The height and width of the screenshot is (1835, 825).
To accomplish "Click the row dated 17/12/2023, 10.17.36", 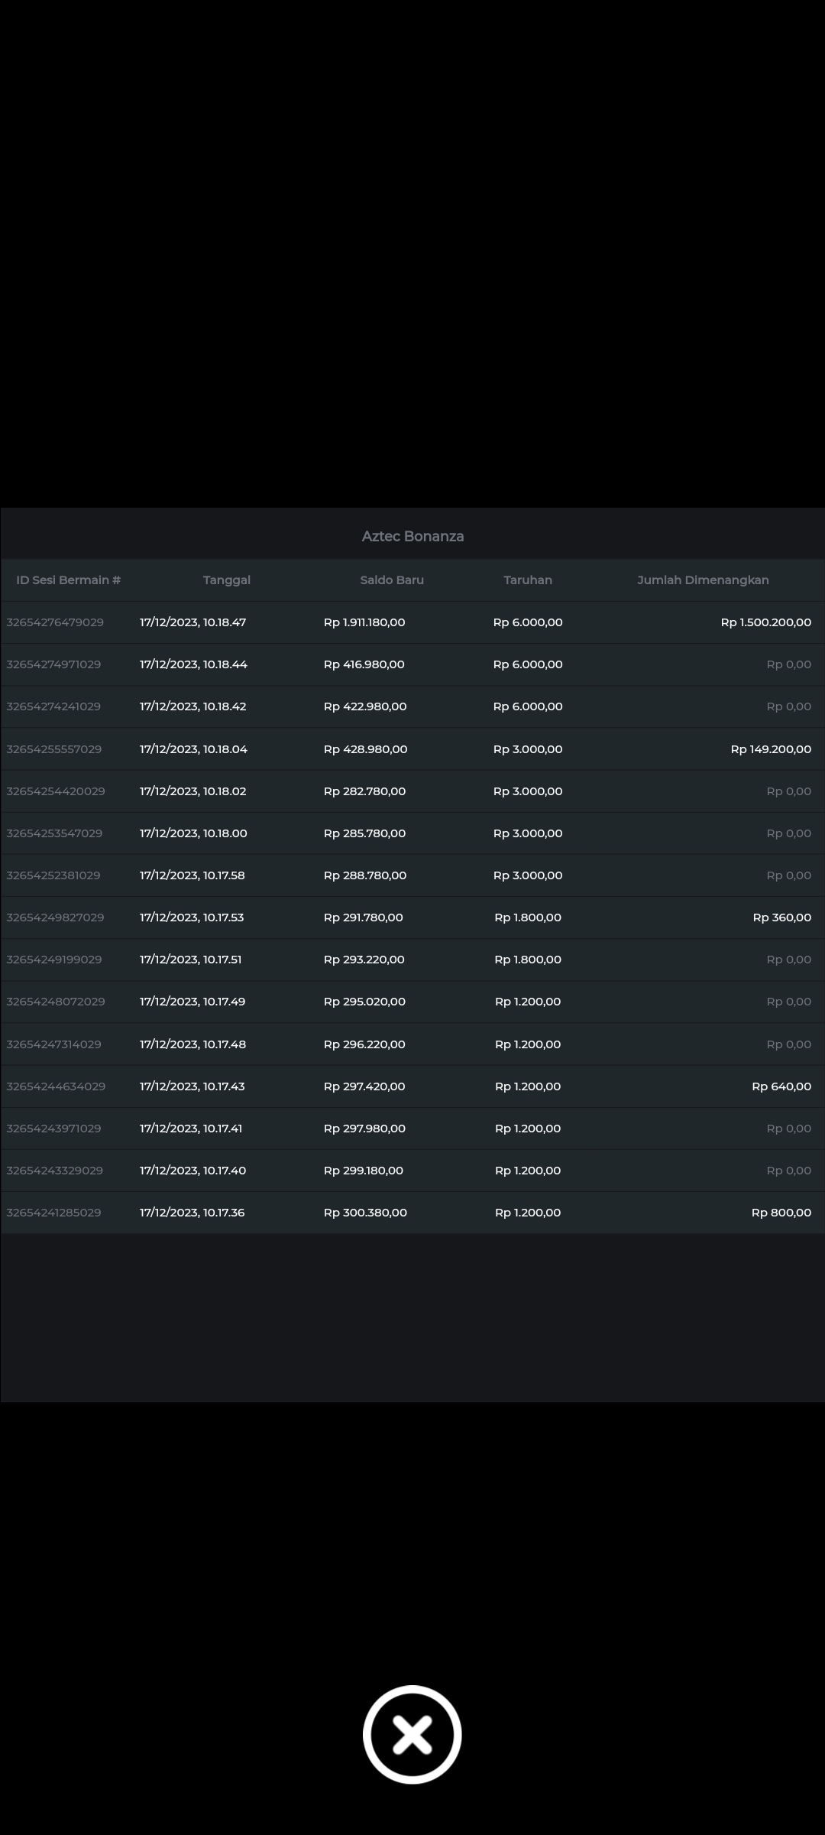I will click(x=192, y=1213).
